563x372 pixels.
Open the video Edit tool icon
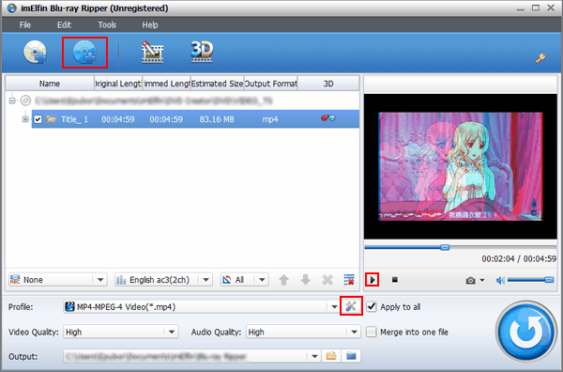click(152, 53)
